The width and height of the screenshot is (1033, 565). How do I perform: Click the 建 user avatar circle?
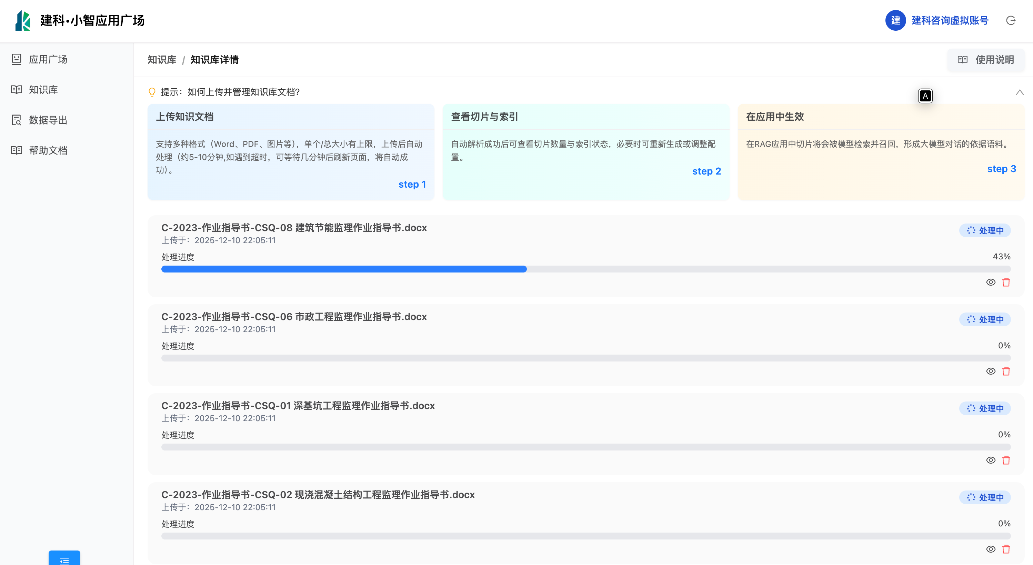point(895,20)
